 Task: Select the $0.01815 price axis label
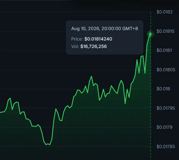pyautogui.click(x=166, y=31)
